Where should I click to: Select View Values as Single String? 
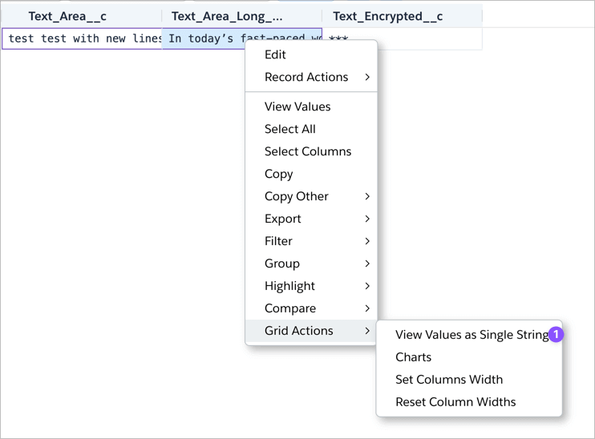click(x=470, y=335)
